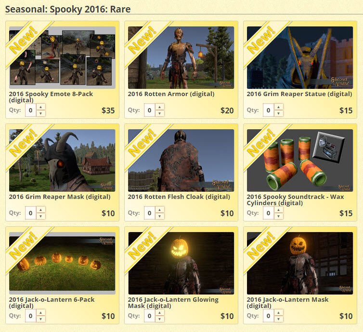
Task: Click the Jack-o-Lantern 6-Pack quantity field
Action: tap(30, 316)
